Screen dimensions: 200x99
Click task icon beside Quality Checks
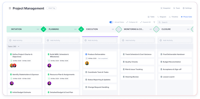pyautogui.click(x=123, y=62)
